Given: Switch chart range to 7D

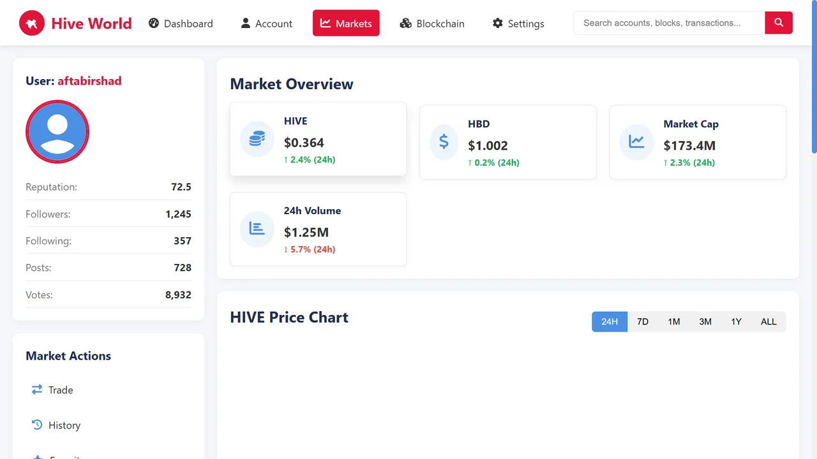Looking at the screenshot, I should point(643,322).
